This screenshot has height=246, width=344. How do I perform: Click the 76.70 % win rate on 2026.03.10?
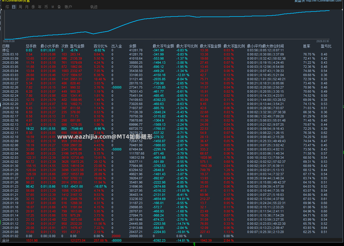coord(309,54)
